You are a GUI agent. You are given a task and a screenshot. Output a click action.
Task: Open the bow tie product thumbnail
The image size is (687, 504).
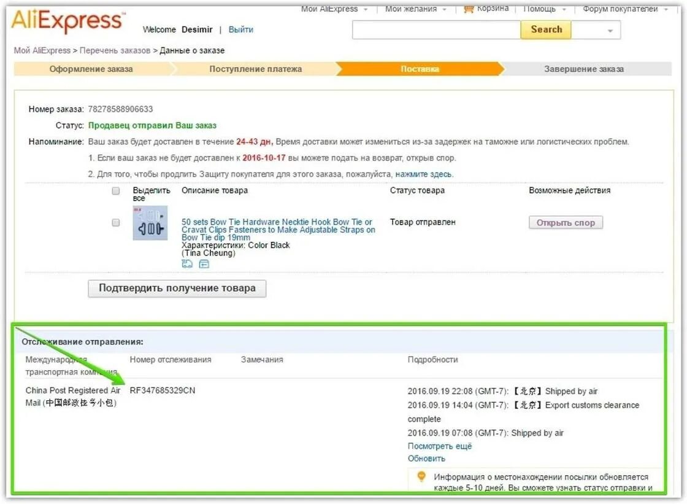(150, 223)
